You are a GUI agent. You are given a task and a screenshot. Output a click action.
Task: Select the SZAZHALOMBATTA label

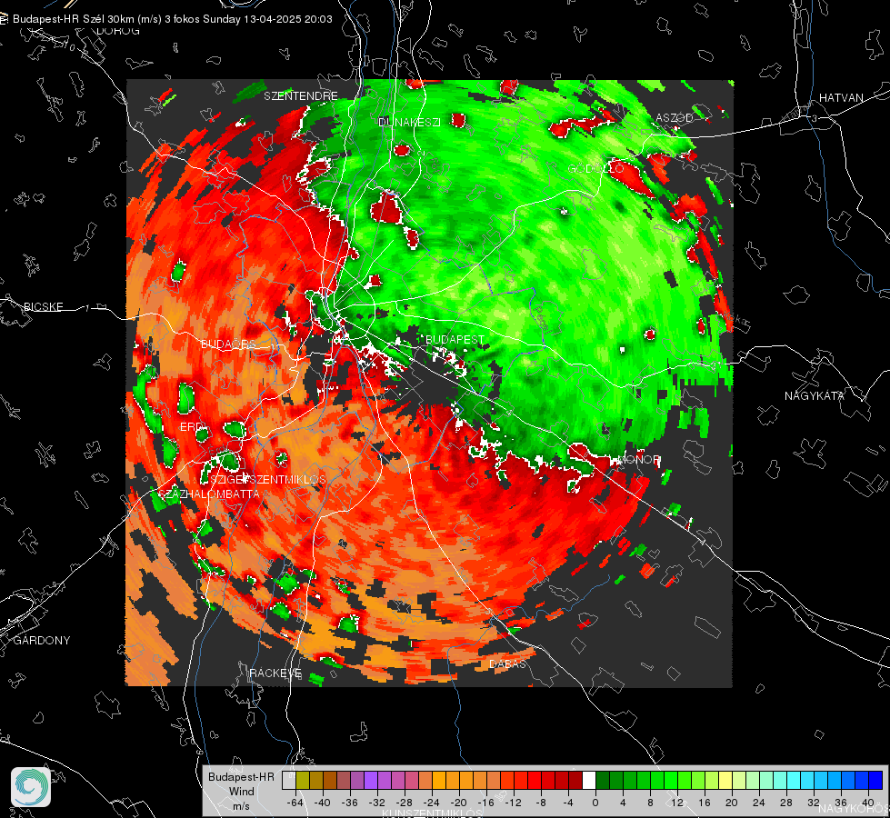pyautogui.click(x=209, y=494)
